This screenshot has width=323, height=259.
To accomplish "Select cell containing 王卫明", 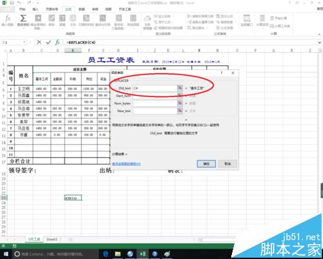I will 24,89.
